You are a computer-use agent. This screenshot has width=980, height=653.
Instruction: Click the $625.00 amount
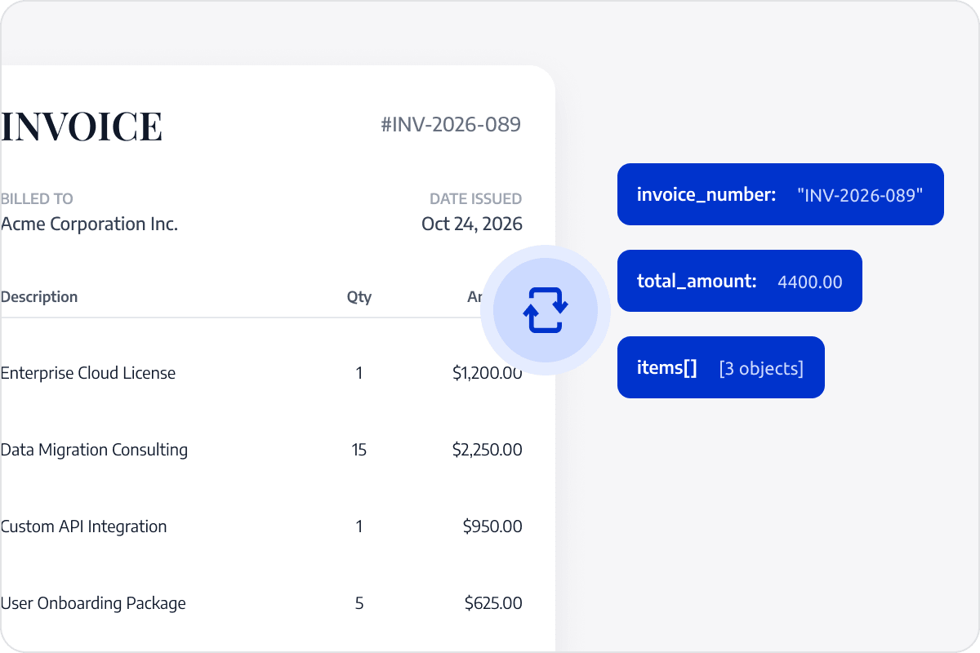click(x=493, y=603)
